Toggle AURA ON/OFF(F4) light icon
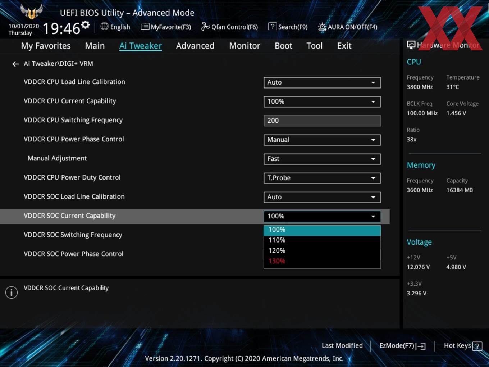 point(322,27)
